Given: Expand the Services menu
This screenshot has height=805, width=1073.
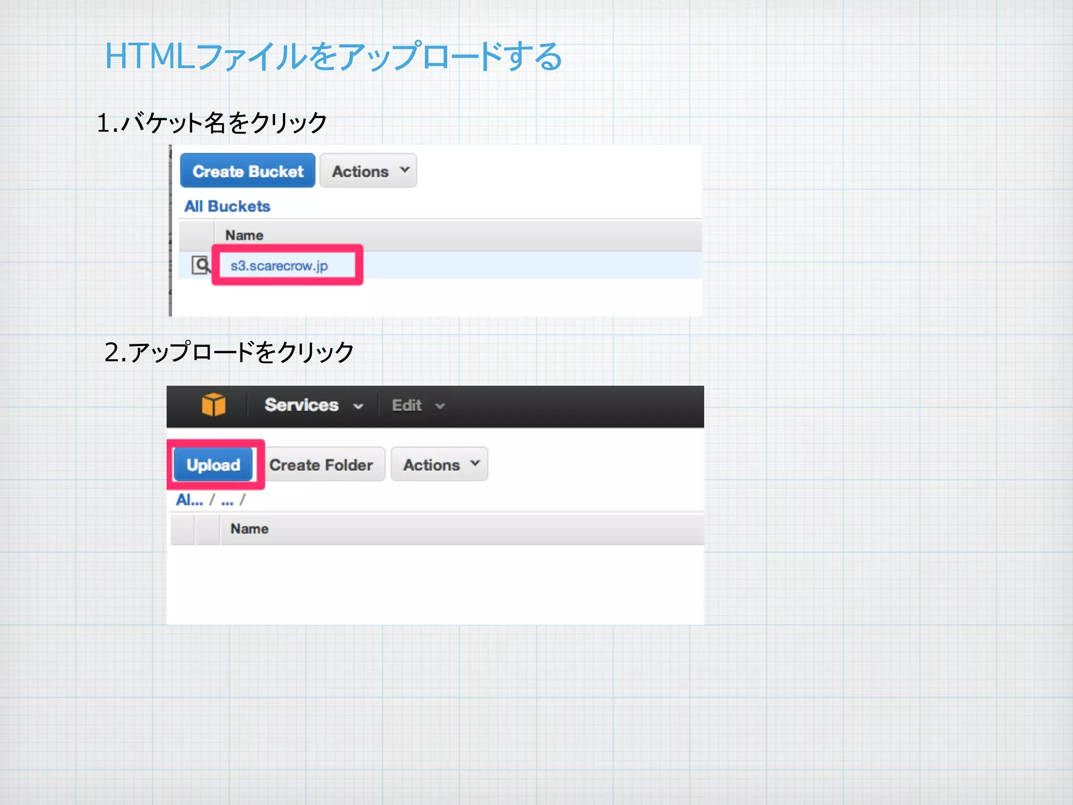Looking at the screenshot, I should [313, 405].
